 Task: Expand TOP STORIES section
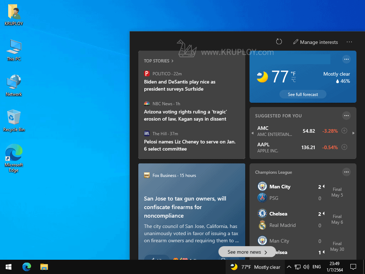pyautogui.click(x=159, y=61)
